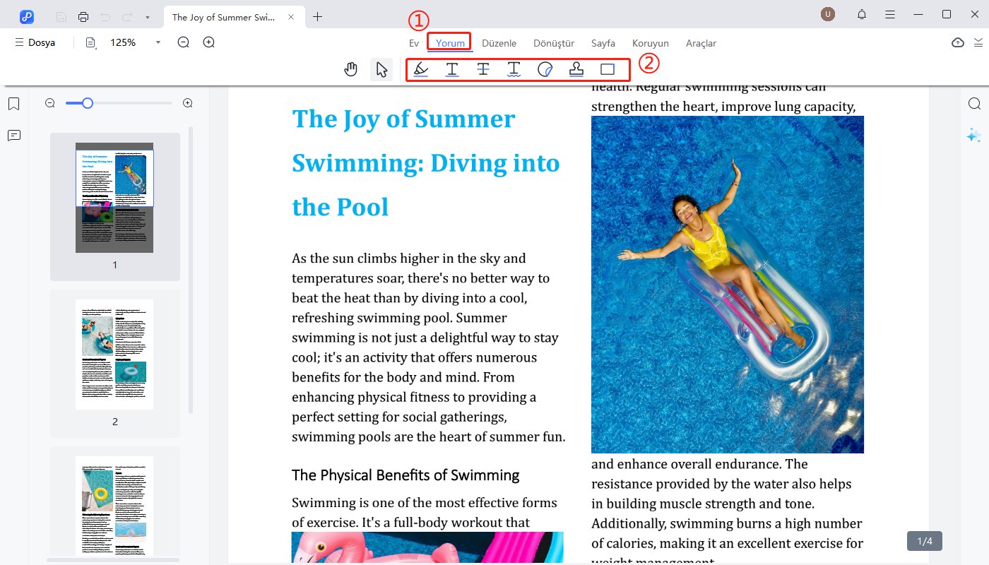Screen dimensions: 989x565
Task: Open the Dönüştür tab
Action: [x=554, y=43]
